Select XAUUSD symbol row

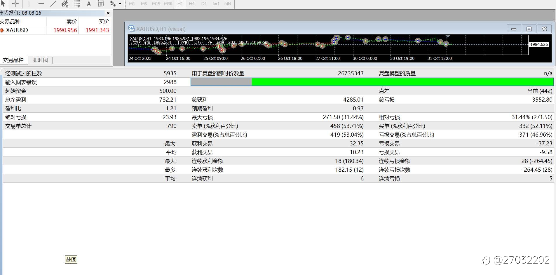tap(55, 30)
